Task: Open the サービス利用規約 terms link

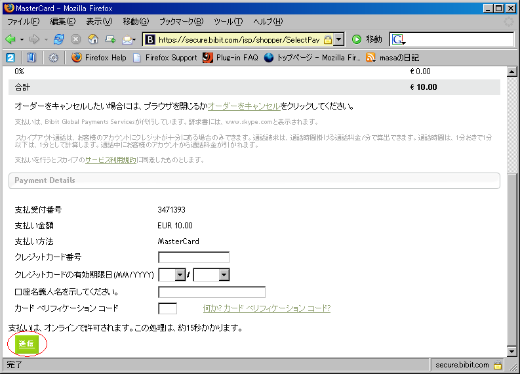Action: 102,159
